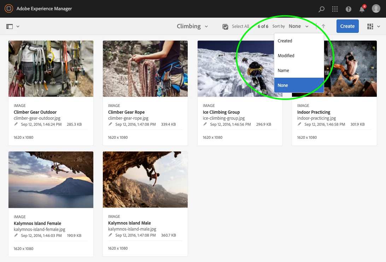Screen dimensions: 386x262
Task: Open the Kalymnos Island Male thumbnail
Action: (x=145, y=180)
